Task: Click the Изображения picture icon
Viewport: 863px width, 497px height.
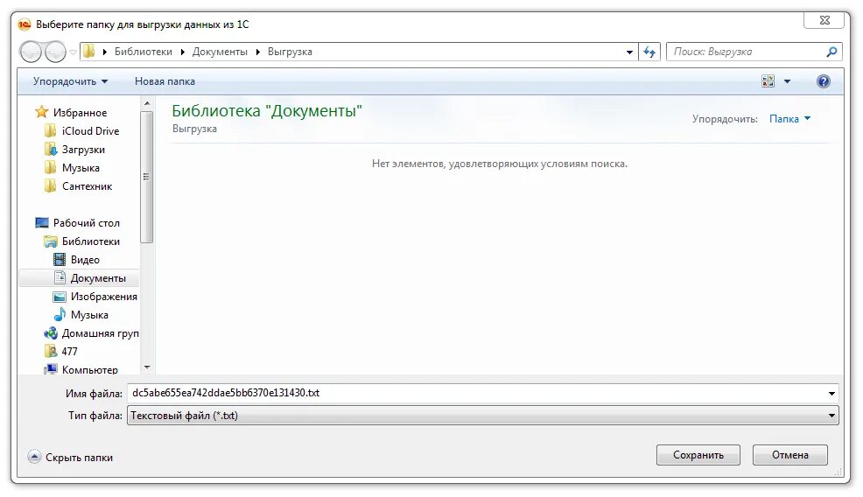Action: 60,297
